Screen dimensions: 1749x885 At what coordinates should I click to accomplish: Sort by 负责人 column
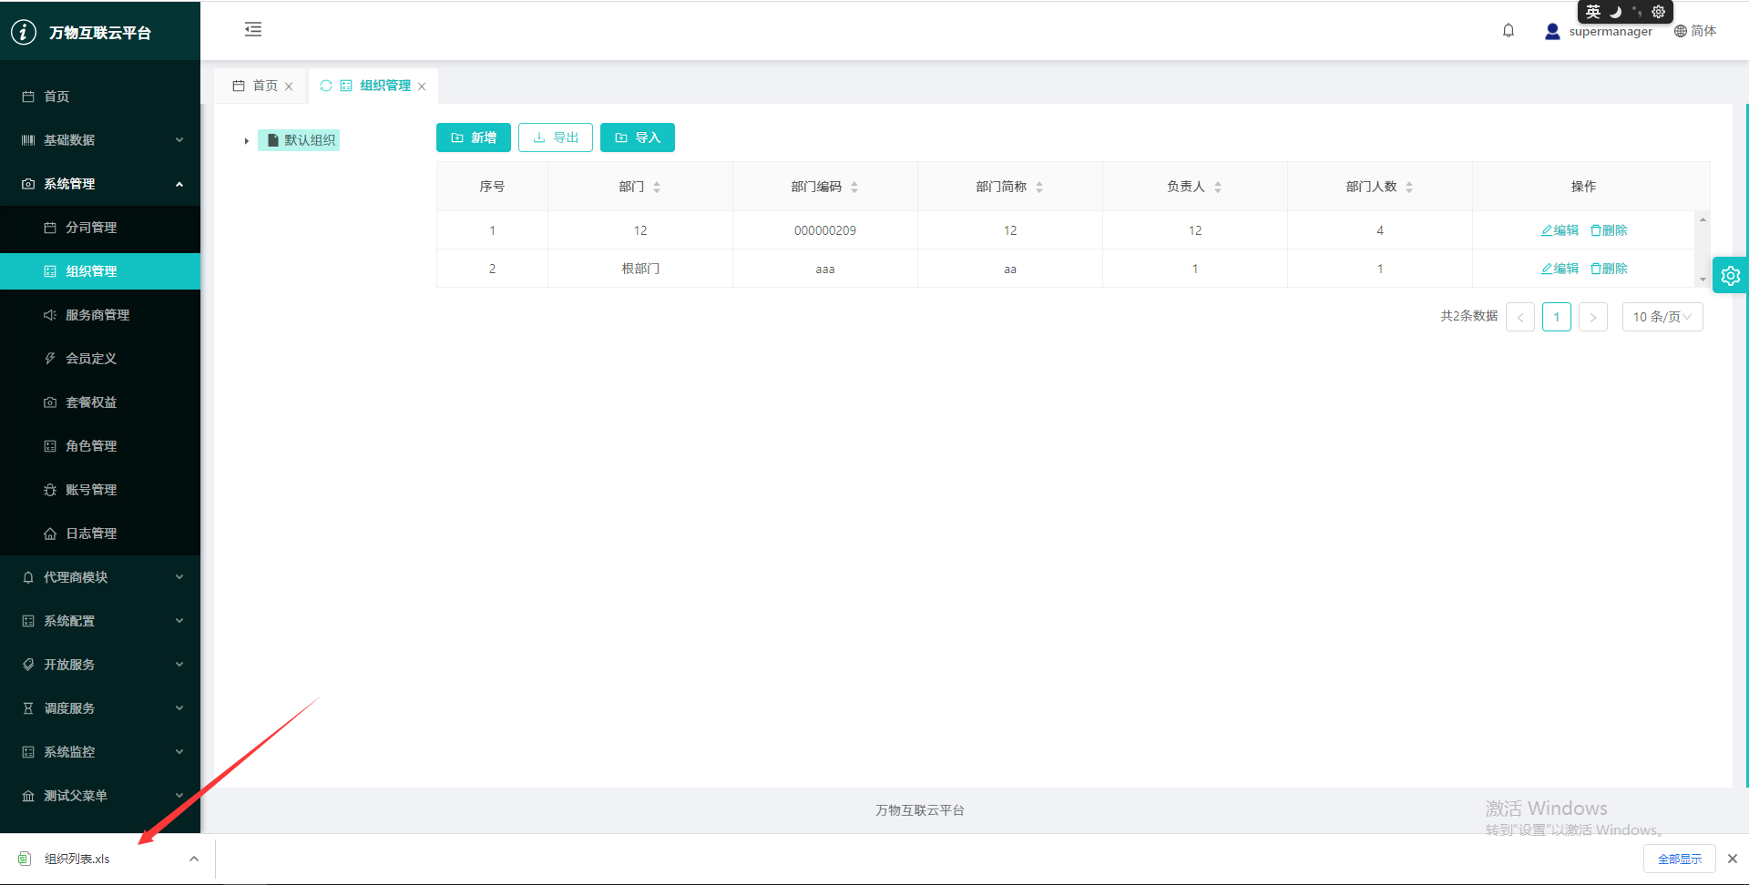[1218, 188]
